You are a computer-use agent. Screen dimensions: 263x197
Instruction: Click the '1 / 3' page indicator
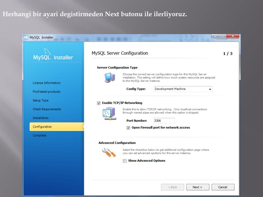[x=228, y=54]
